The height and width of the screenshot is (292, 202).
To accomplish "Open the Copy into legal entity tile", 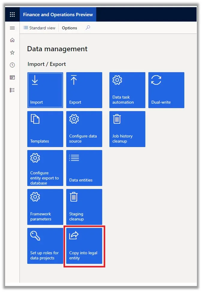I will tap(84, 246).
